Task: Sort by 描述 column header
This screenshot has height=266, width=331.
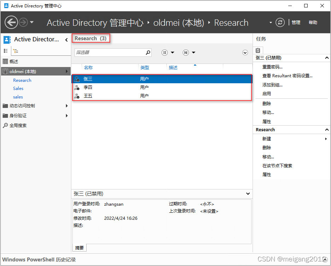Action: point(173,68)
